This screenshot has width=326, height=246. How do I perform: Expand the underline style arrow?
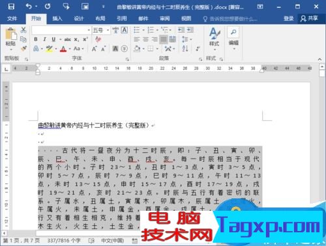pyautogui.click(x=60, y=40)
